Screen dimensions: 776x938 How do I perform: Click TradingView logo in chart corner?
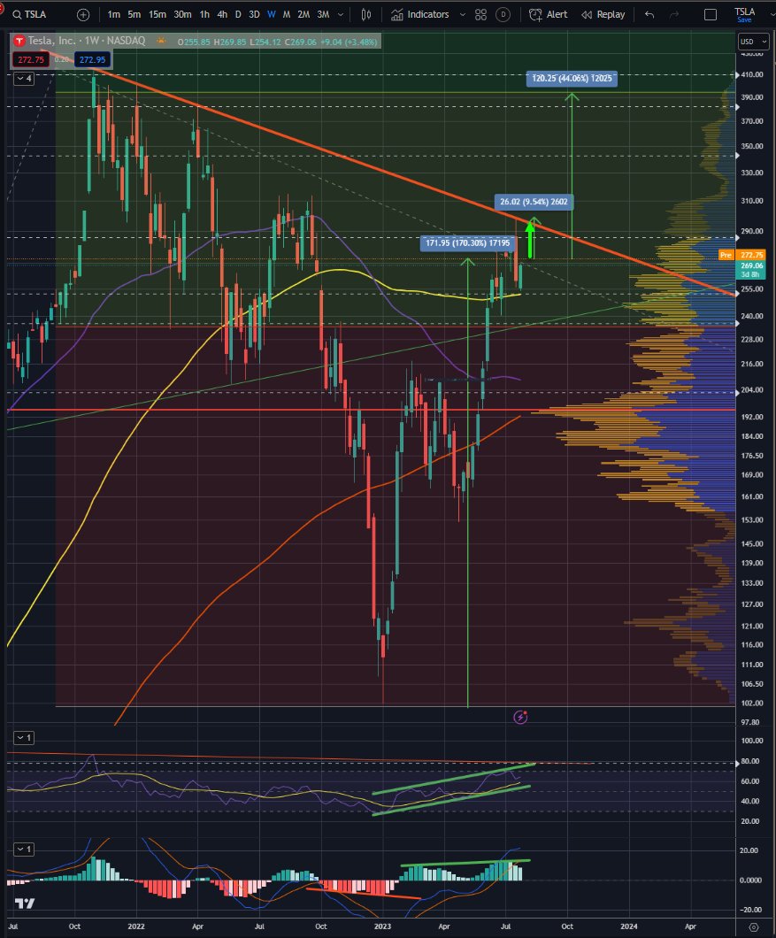tap(25, 903)
